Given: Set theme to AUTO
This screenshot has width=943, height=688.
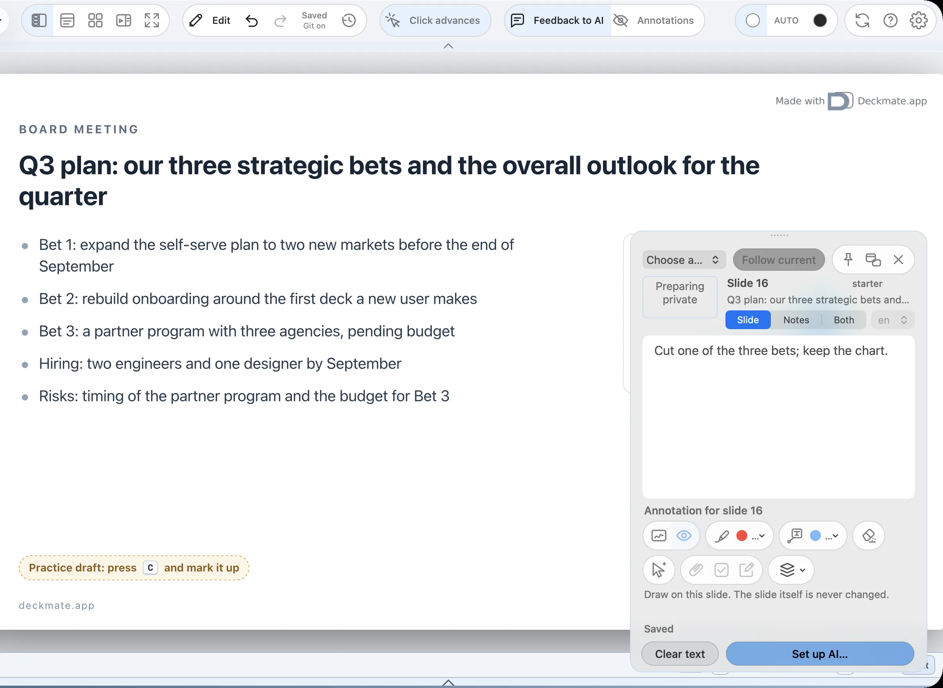Looking at the screenshot, I should pos(786,20).
